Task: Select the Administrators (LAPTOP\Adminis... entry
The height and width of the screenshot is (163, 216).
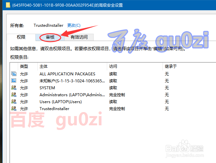Action: pos(72,95)
